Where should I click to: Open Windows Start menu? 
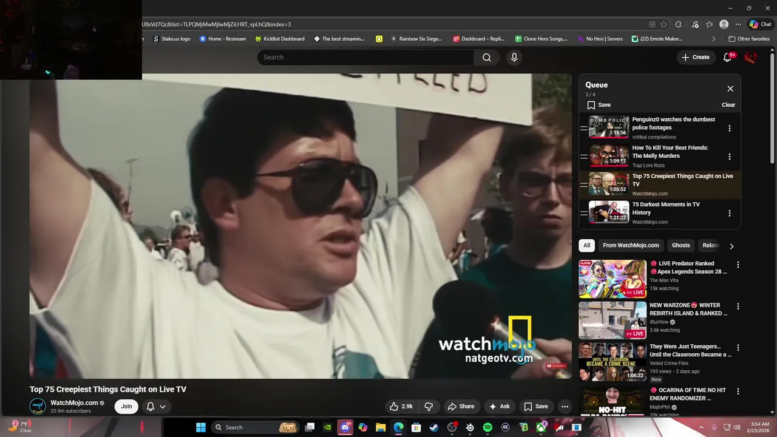201,427
